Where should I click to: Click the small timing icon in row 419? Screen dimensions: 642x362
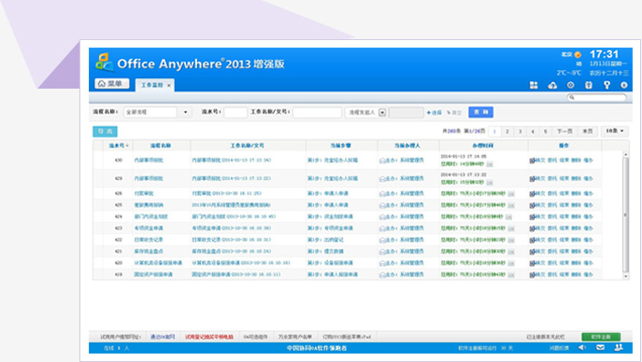tap(511, 275)
